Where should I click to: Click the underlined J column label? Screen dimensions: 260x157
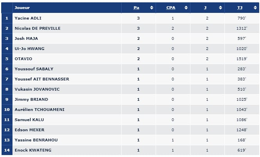pos(205,8)
